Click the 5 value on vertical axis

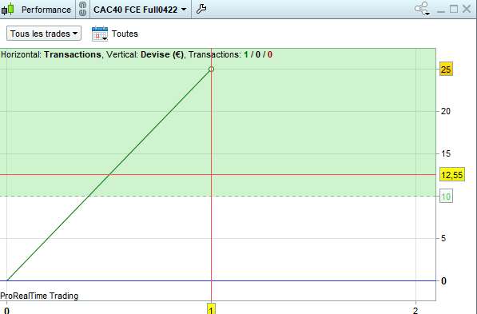(443, 238)
